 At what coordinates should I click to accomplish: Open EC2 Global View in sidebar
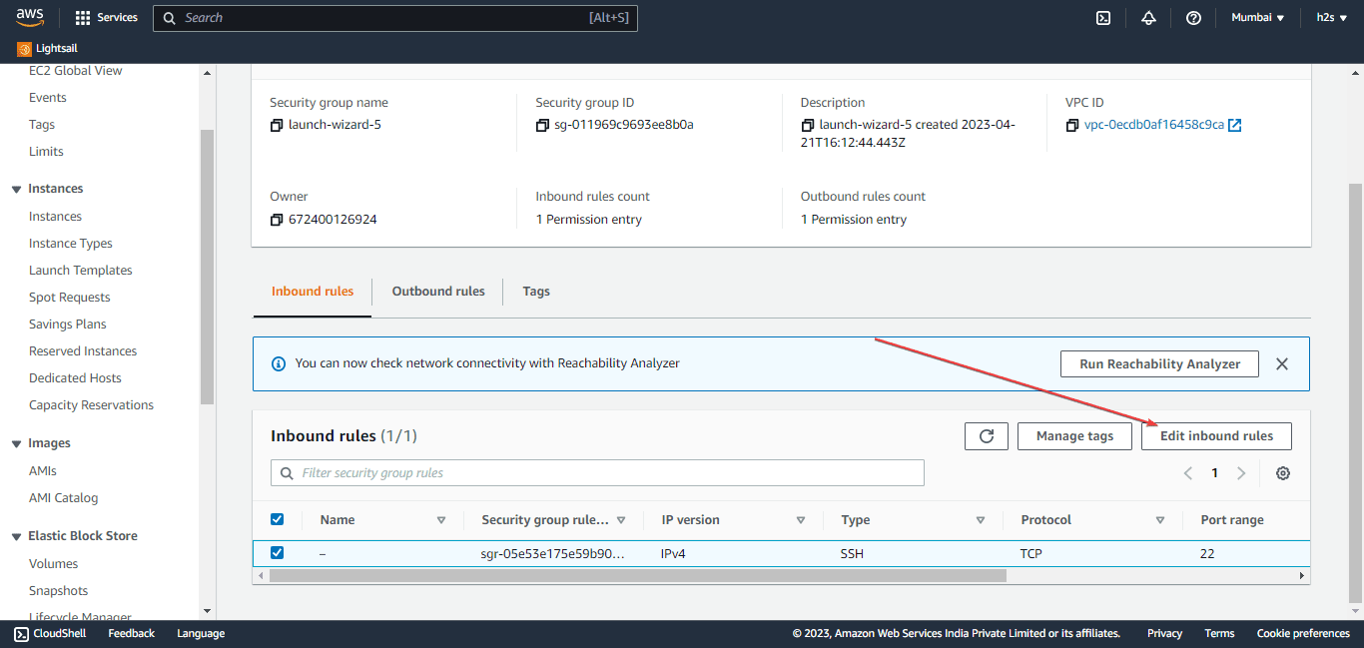tap(76, 71)
